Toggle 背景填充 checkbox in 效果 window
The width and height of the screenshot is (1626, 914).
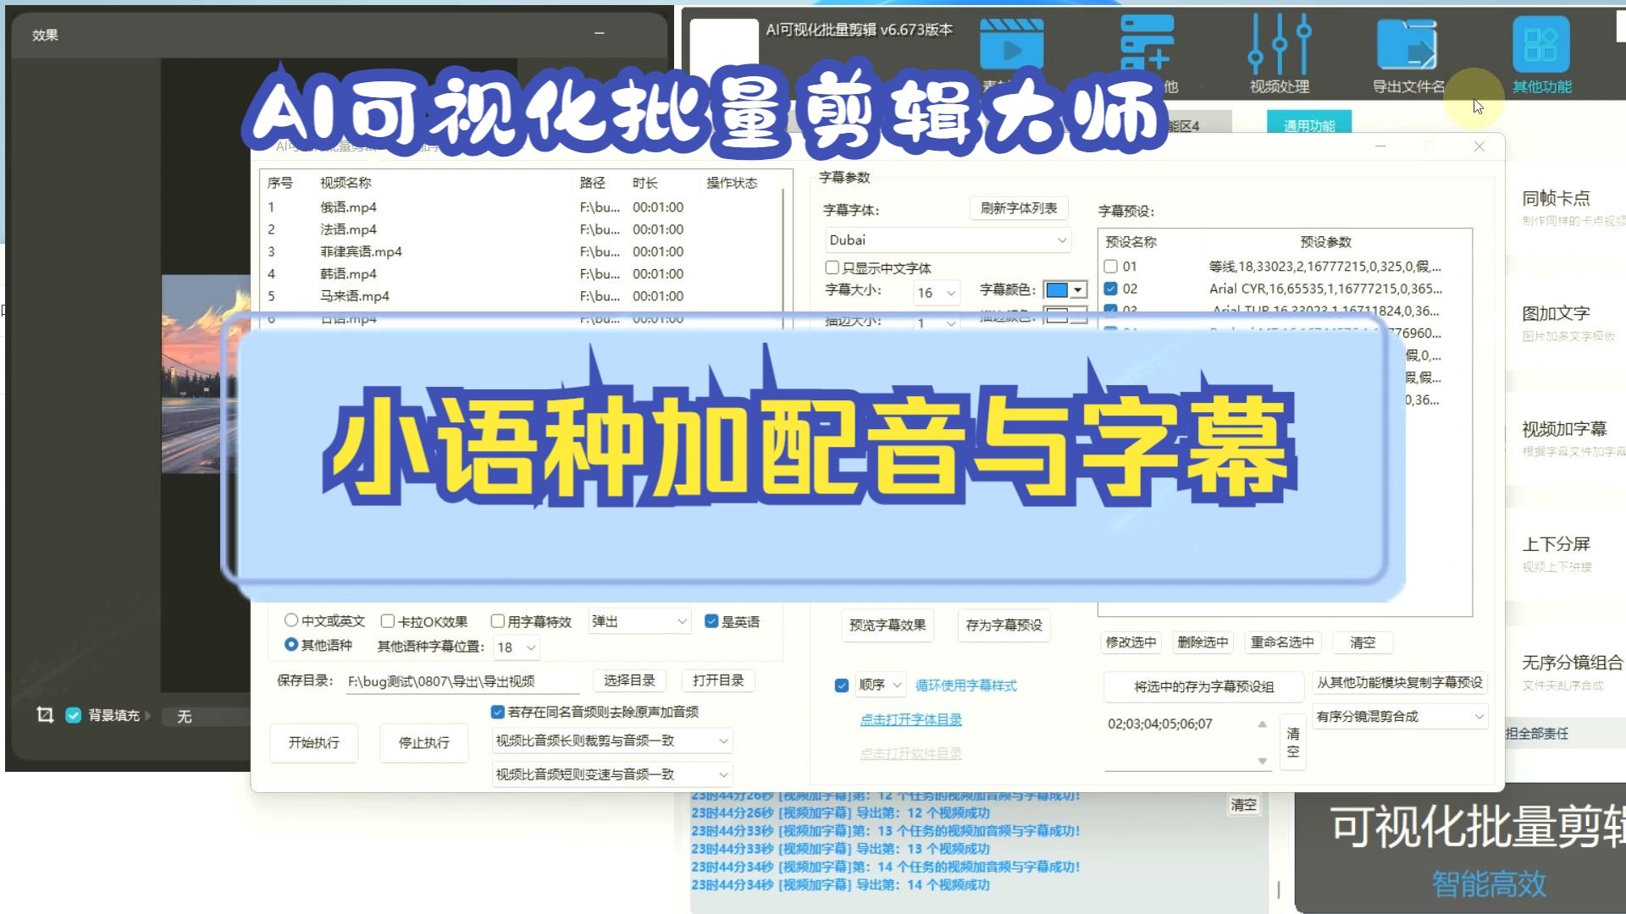[74, 715]
